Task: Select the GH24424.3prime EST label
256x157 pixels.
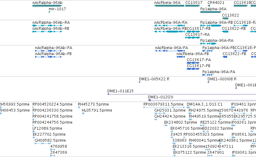Action: [x=170, y=116]
